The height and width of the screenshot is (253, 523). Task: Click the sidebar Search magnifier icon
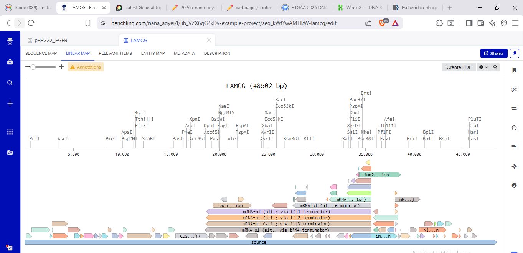click(x=10, y=83)
